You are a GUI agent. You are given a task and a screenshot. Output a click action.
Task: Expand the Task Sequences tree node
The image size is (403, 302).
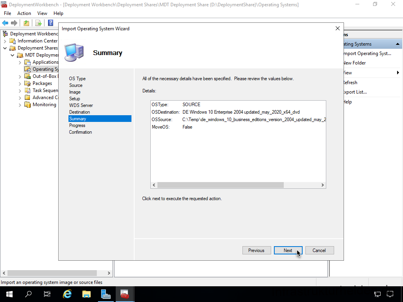click(20, 91)
